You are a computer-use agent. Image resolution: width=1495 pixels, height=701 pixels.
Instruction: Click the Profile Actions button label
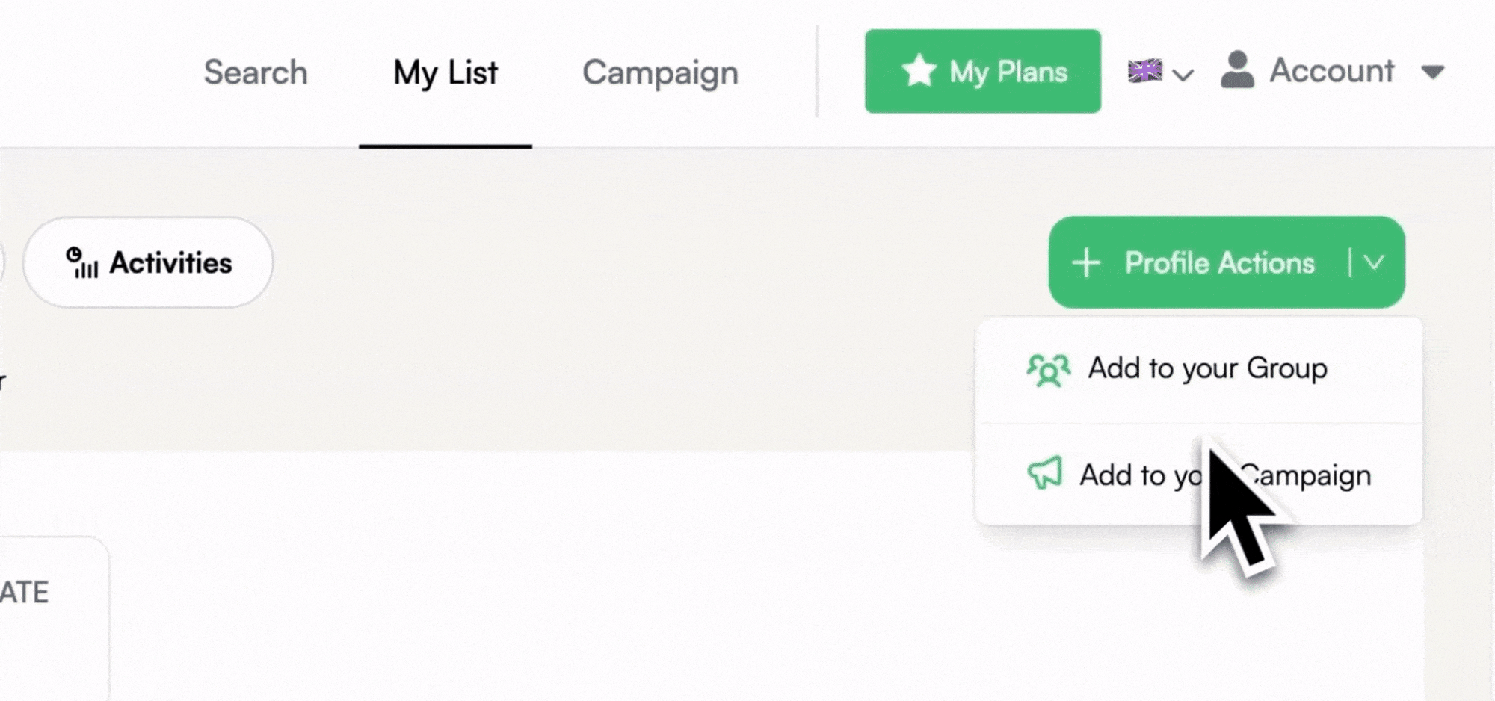point(1219,263)
